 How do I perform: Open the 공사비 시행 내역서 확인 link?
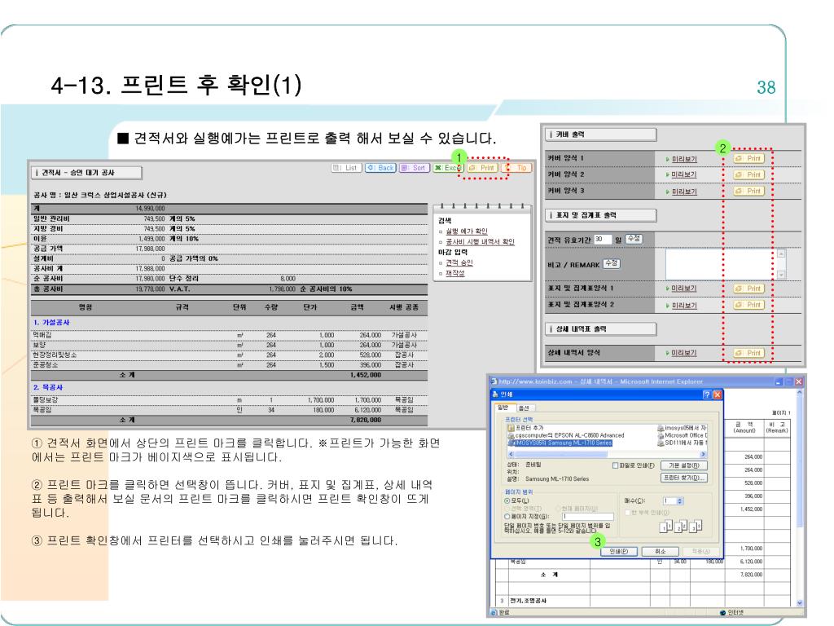tap(480, 241)
